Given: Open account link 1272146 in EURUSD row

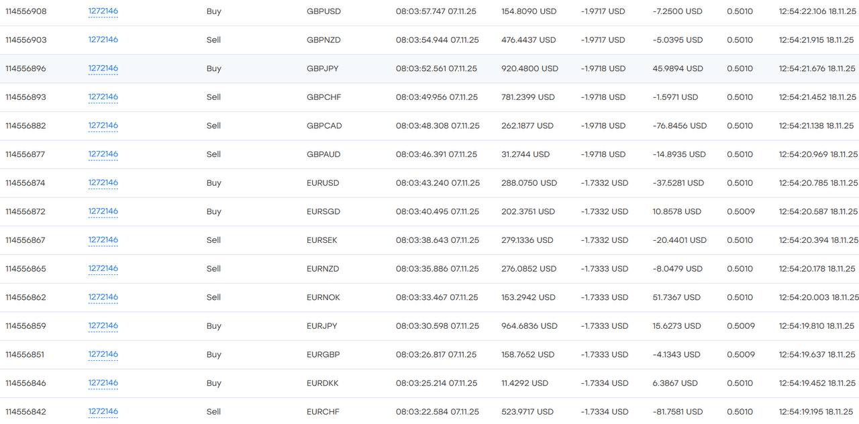Looking at the screenshot, I should point(103,182).
